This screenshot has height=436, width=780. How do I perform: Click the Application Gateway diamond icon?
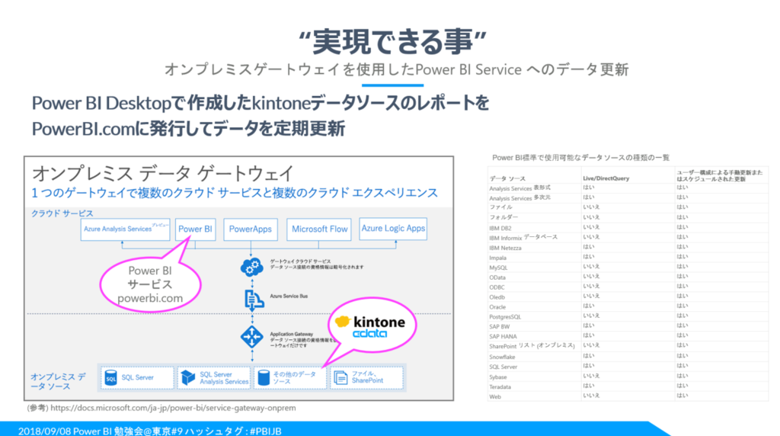pyautogui.click(x=251, y=337)
